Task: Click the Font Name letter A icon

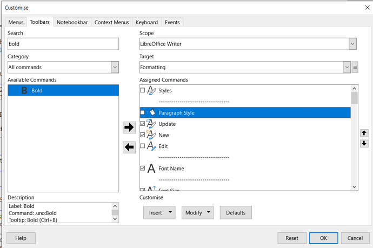Action: 151,169
